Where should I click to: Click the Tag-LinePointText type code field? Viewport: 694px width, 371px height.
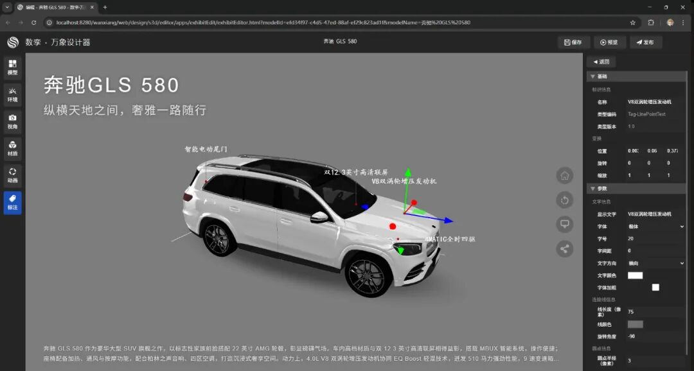(655, 114)
